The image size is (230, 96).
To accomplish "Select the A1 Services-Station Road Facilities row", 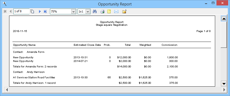I will tap(95, 77).
